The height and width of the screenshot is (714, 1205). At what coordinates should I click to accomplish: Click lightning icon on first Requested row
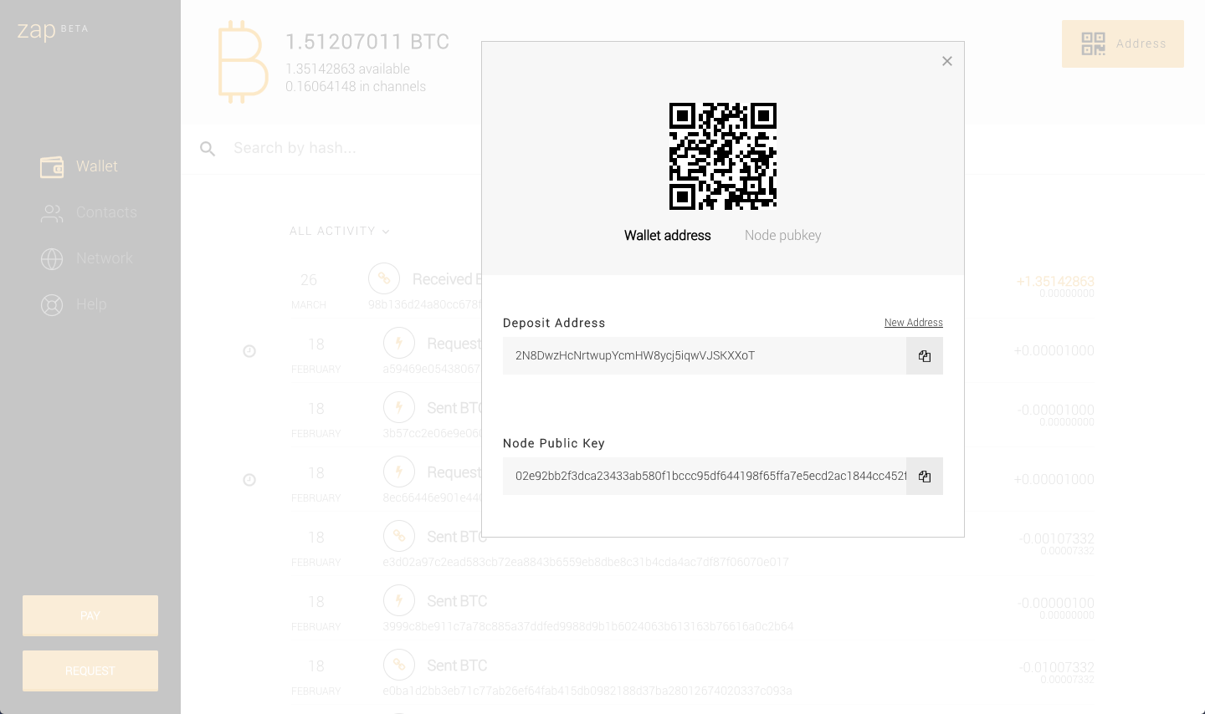pos(399,343)
